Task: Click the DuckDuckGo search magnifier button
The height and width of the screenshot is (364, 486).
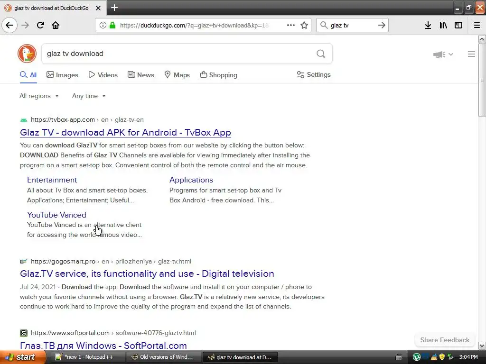Action: (321, 54)
